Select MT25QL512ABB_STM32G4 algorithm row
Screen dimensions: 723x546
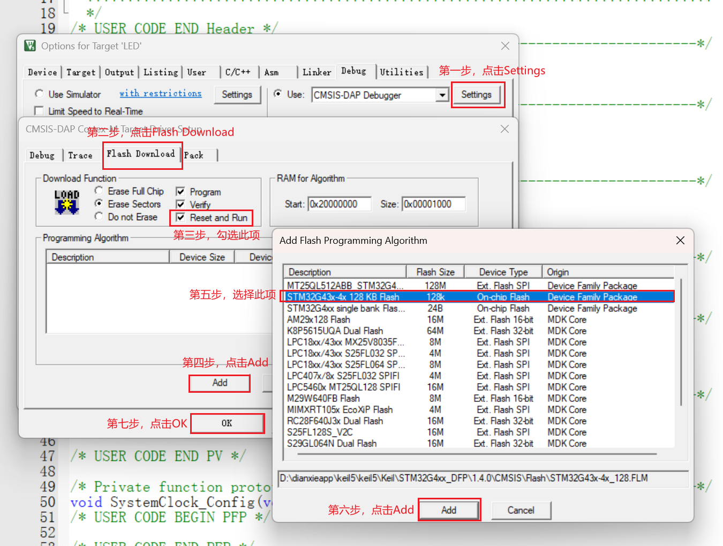(x=479, y=286)
